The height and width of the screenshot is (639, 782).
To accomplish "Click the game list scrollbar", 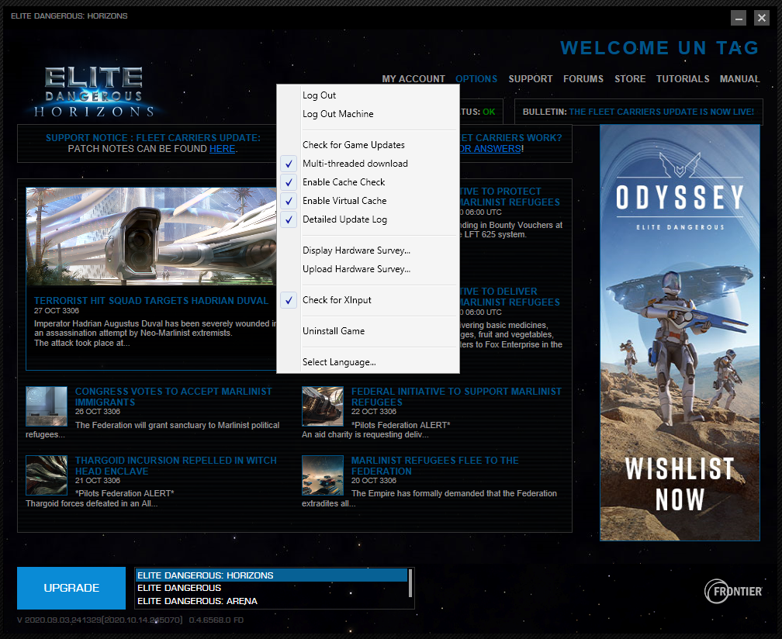I will (410, 583).
